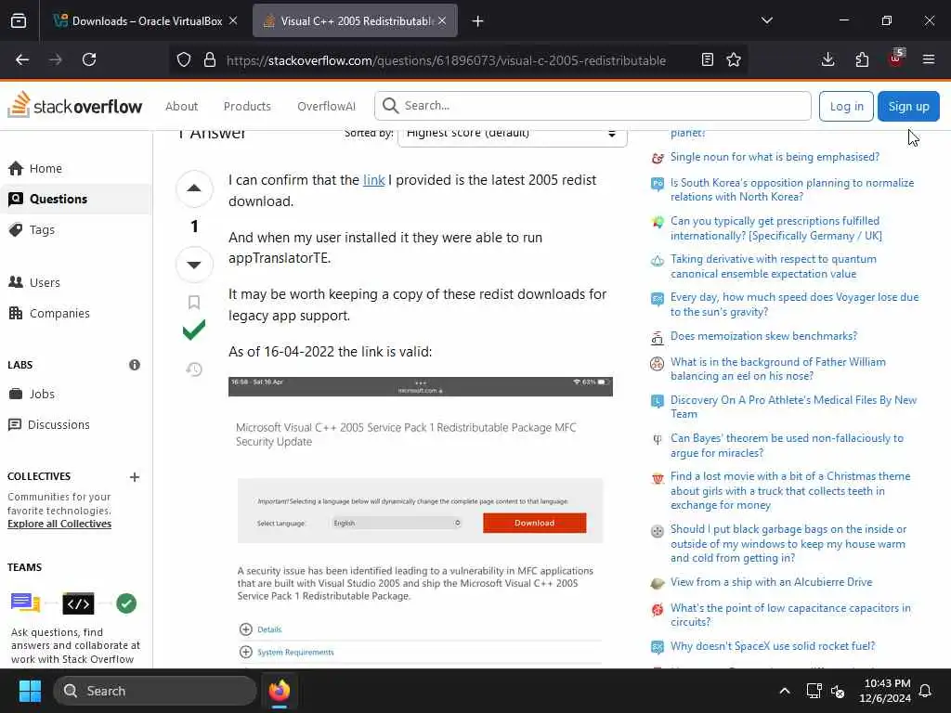951x713 pixels.
Task: Open the Bayes' theorem miracles question
Action: (x=787, y=446)
